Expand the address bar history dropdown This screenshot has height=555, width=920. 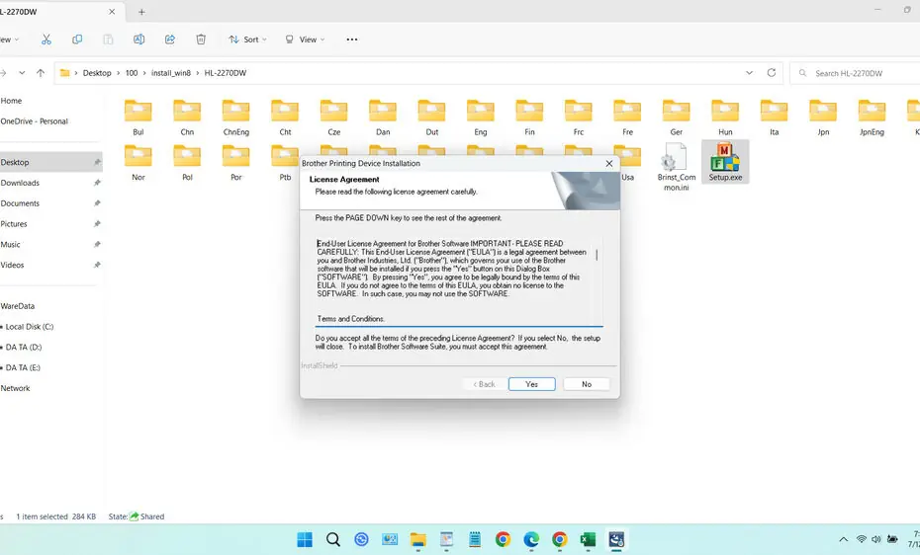749,73
